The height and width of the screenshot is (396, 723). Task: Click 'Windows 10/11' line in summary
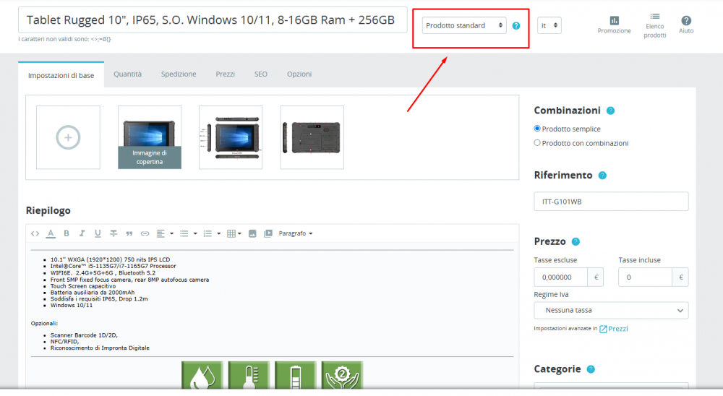[72, 306]
